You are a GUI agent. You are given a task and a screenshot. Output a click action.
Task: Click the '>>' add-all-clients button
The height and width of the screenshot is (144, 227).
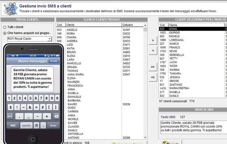(x=153, y=67)
